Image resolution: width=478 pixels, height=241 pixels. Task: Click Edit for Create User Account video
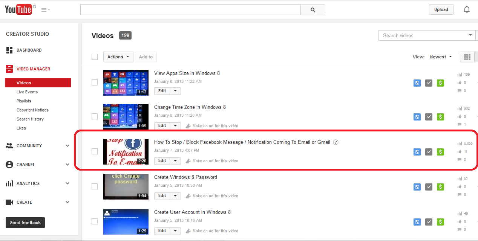[162, 231]
